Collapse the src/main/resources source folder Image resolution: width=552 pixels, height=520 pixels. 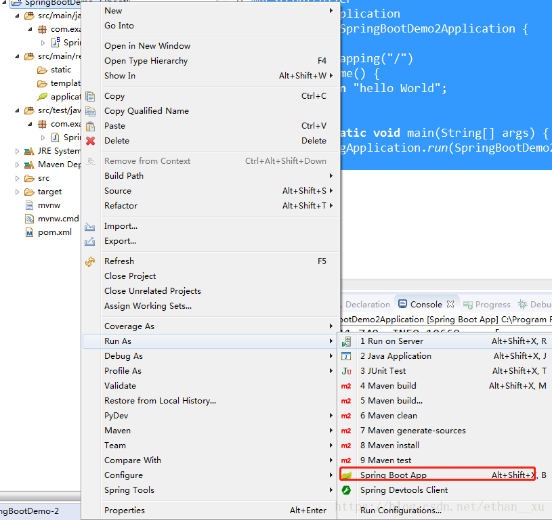tap(17, 56)
